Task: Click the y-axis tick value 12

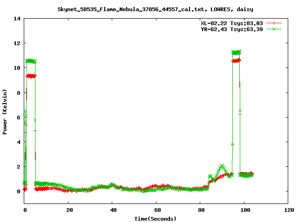Action: [x=17, y=43]
